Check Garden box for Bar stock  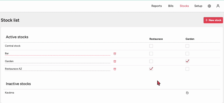[x=187, y=53]
